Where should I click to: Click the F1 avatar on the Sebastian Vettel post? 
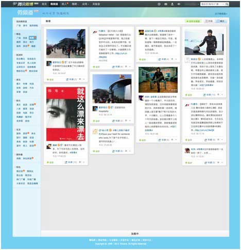(x=95, y=32)
